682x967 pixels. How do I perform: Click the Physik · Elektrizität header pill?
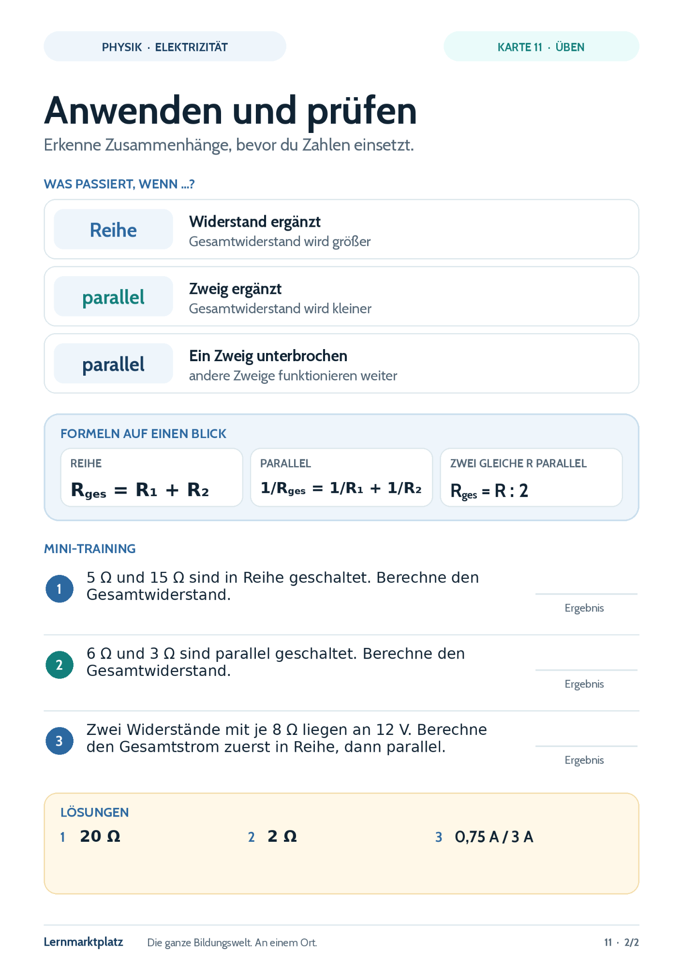tap(165, 46)
